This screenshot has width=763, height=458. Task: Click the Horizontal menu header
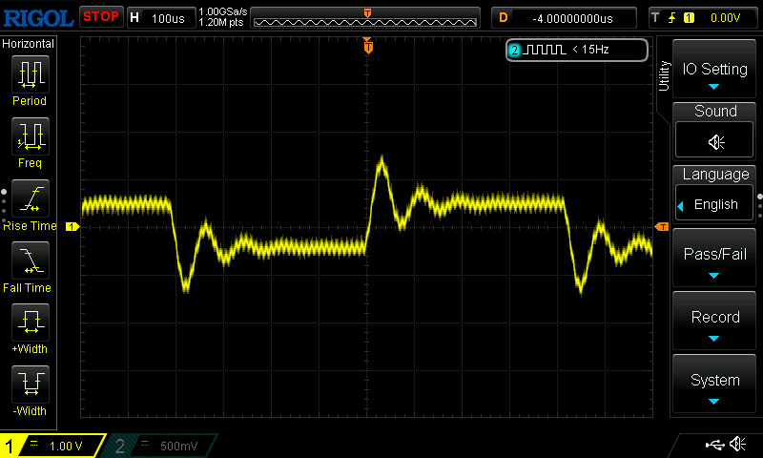(x=28, y=43)
